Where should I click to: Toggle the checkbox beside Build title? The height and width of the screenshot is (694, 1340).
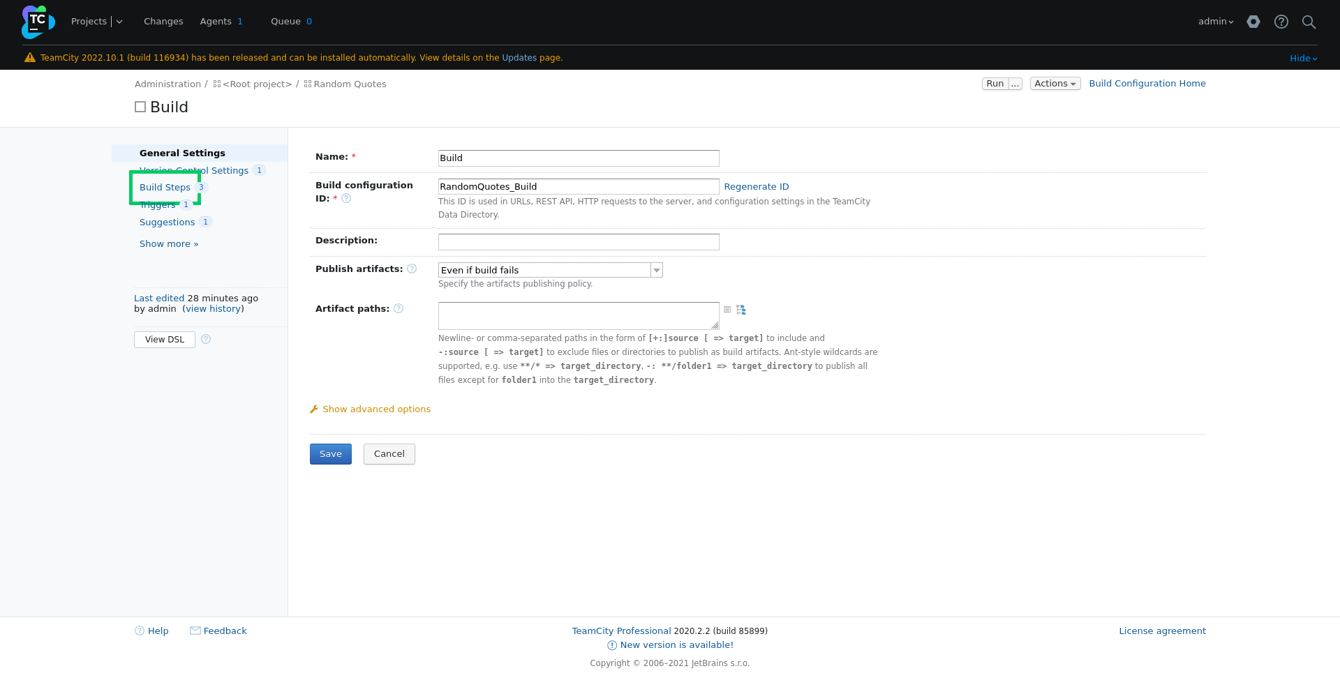coord(140,107)
